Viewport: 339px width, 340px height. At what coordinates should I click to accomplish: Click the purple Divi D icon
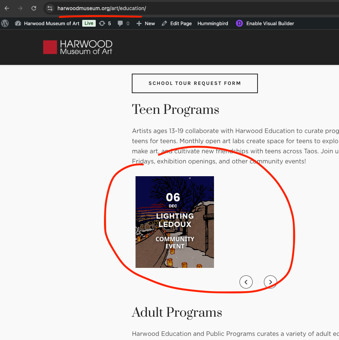(240, 23)
